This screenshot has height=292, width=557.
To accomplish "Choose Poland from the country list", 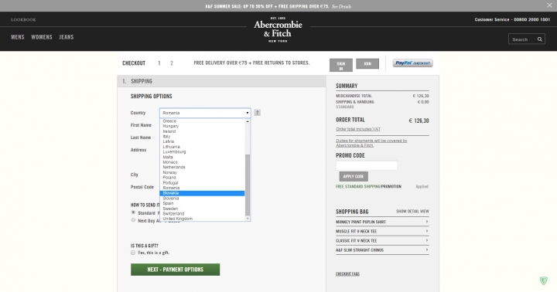I will (202, 178).
